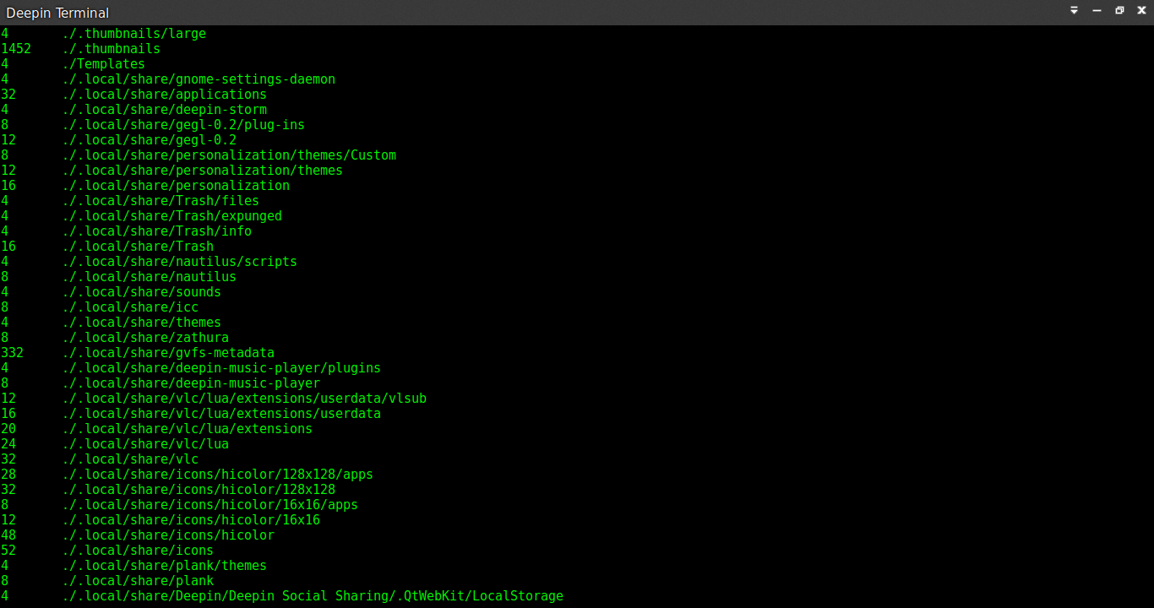Select the ./.thumbnails/large path text

[x=134, y=33]
